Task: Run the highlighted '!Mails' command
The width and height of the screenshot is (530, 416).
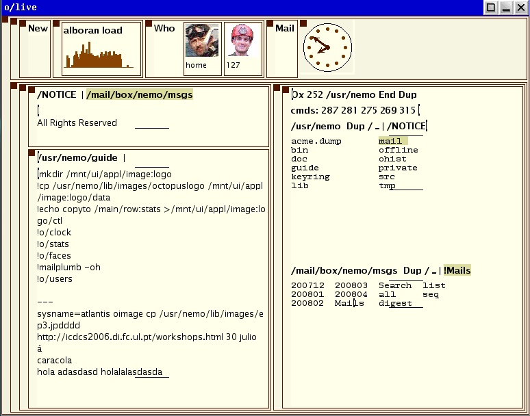Action: (457, 271)
